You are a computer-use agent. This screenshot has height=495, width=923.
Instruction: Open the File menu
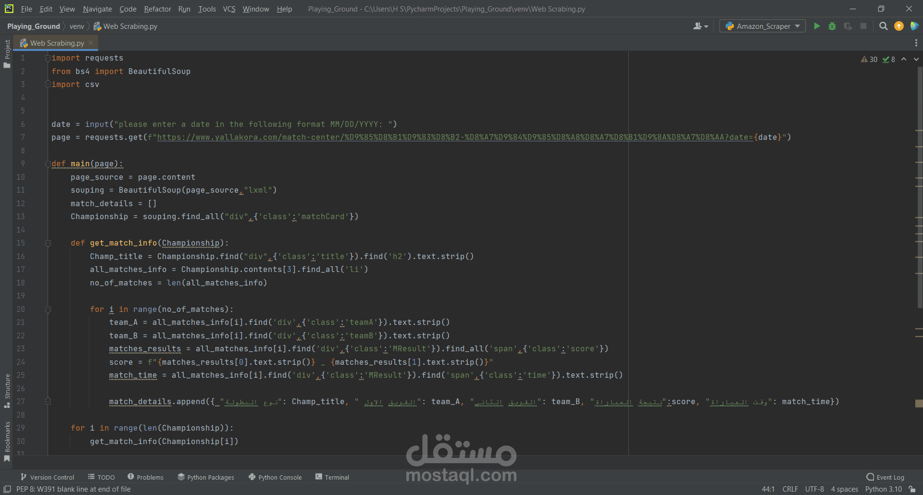26,9
